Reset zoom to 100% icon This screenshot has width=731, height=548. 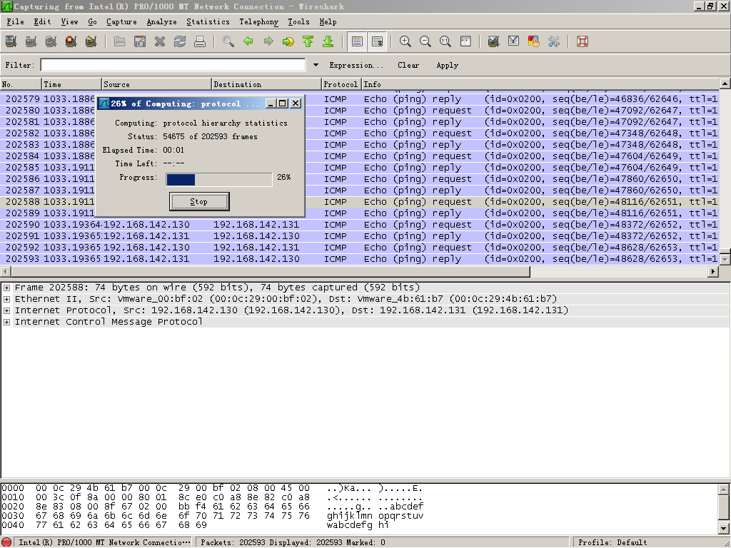pos(445,41)
